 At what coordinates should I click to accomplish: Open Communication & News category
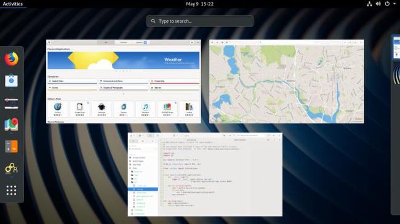(124, 81)
